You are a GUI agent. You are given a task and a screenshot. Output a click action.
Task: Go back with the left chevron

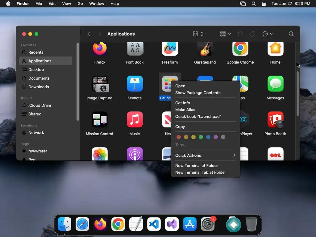tap(89, 34)
